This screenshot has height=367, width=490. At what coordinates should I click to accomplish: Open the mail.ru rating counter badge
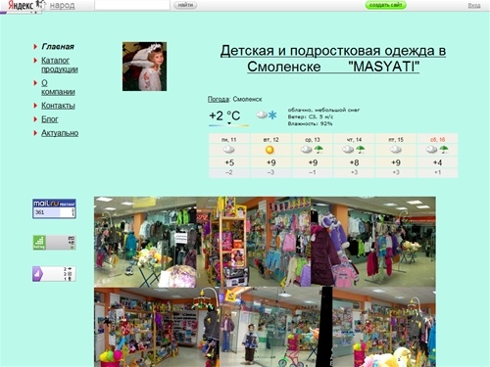pos(54,208)
